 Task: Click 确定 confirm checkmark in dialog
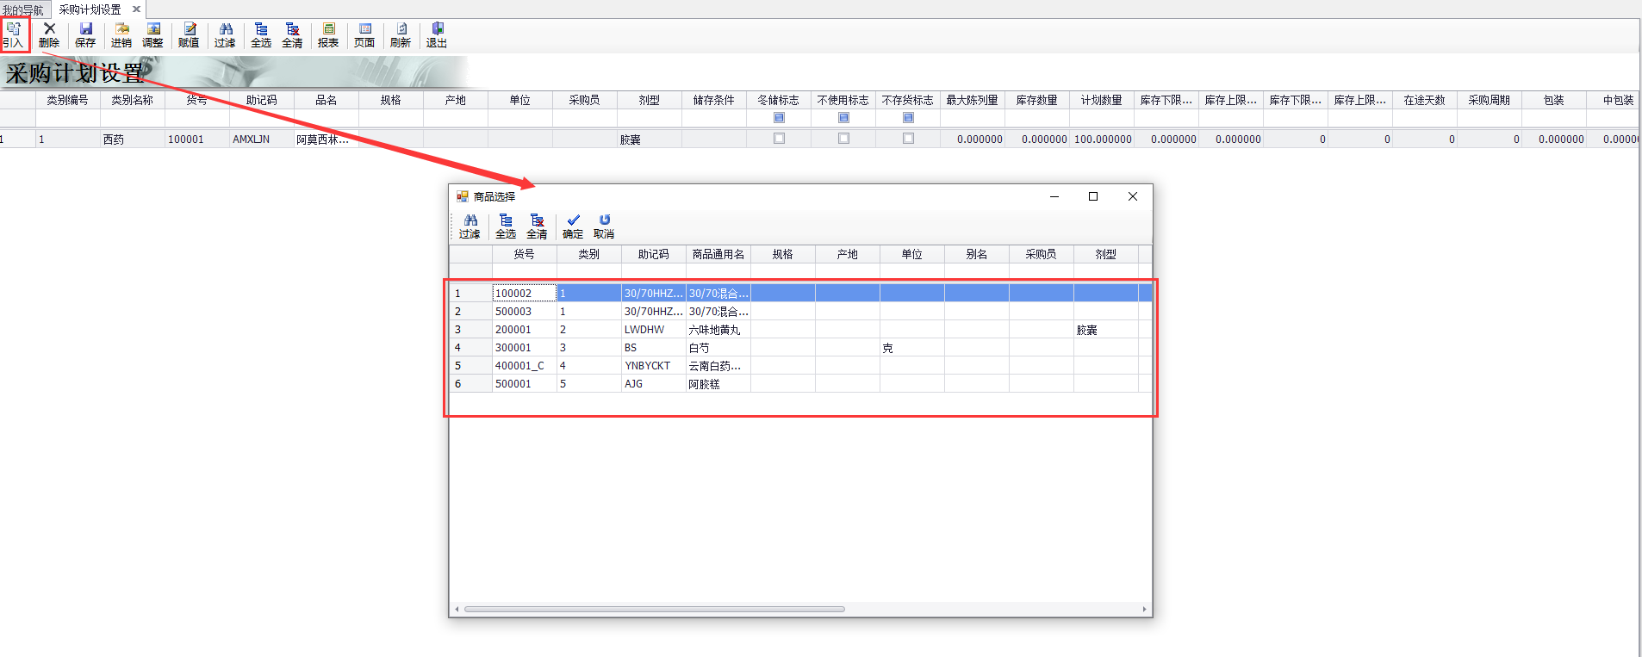tap(573, 226)
